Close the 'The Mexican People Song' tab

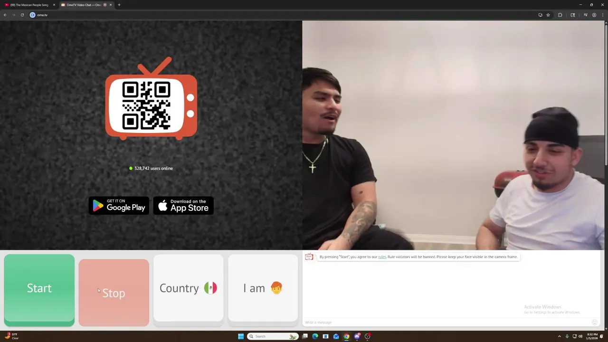[x=54, y=5]
